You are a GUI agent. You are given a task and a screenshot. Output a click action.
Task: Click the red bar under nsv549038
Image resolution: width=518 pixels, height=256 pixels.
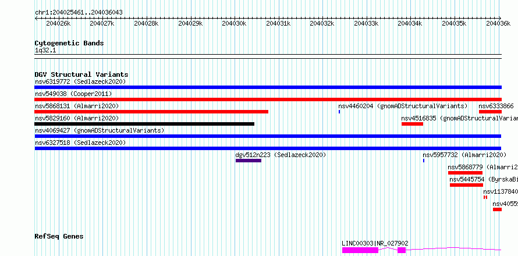click(x=268, y=99)
